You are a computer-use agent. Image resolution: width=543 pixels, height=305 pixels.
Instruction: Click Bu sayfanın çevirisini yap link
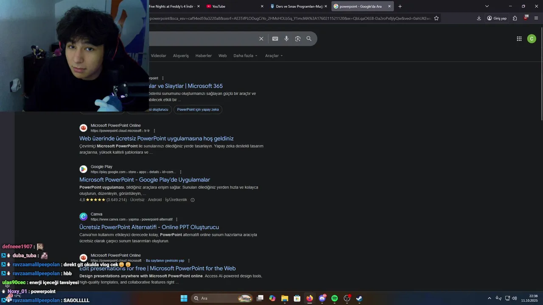point(165,261)
